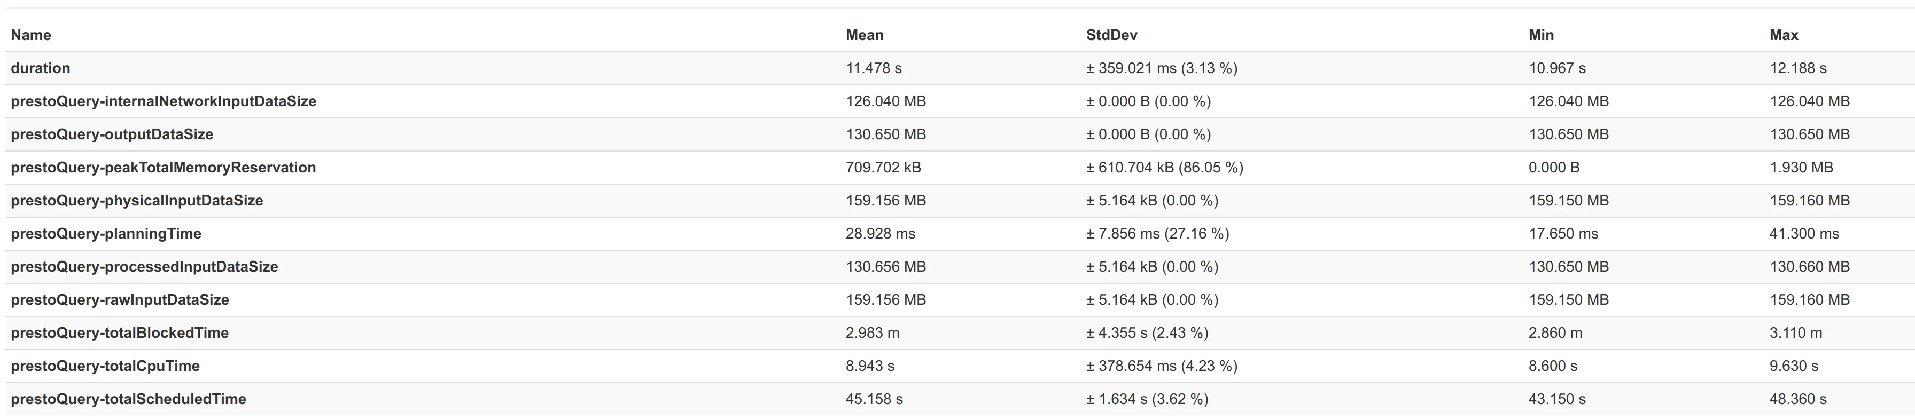1915x420 pixels.
Task: Click the Mean column header
Action: 864,35
